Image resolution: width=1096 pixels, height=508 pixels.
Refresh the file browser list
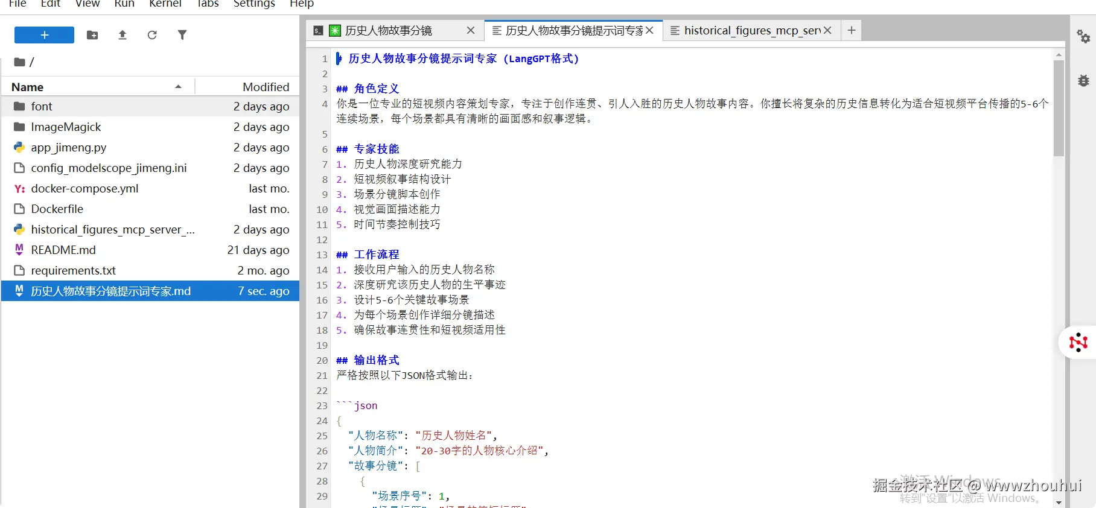152,35
